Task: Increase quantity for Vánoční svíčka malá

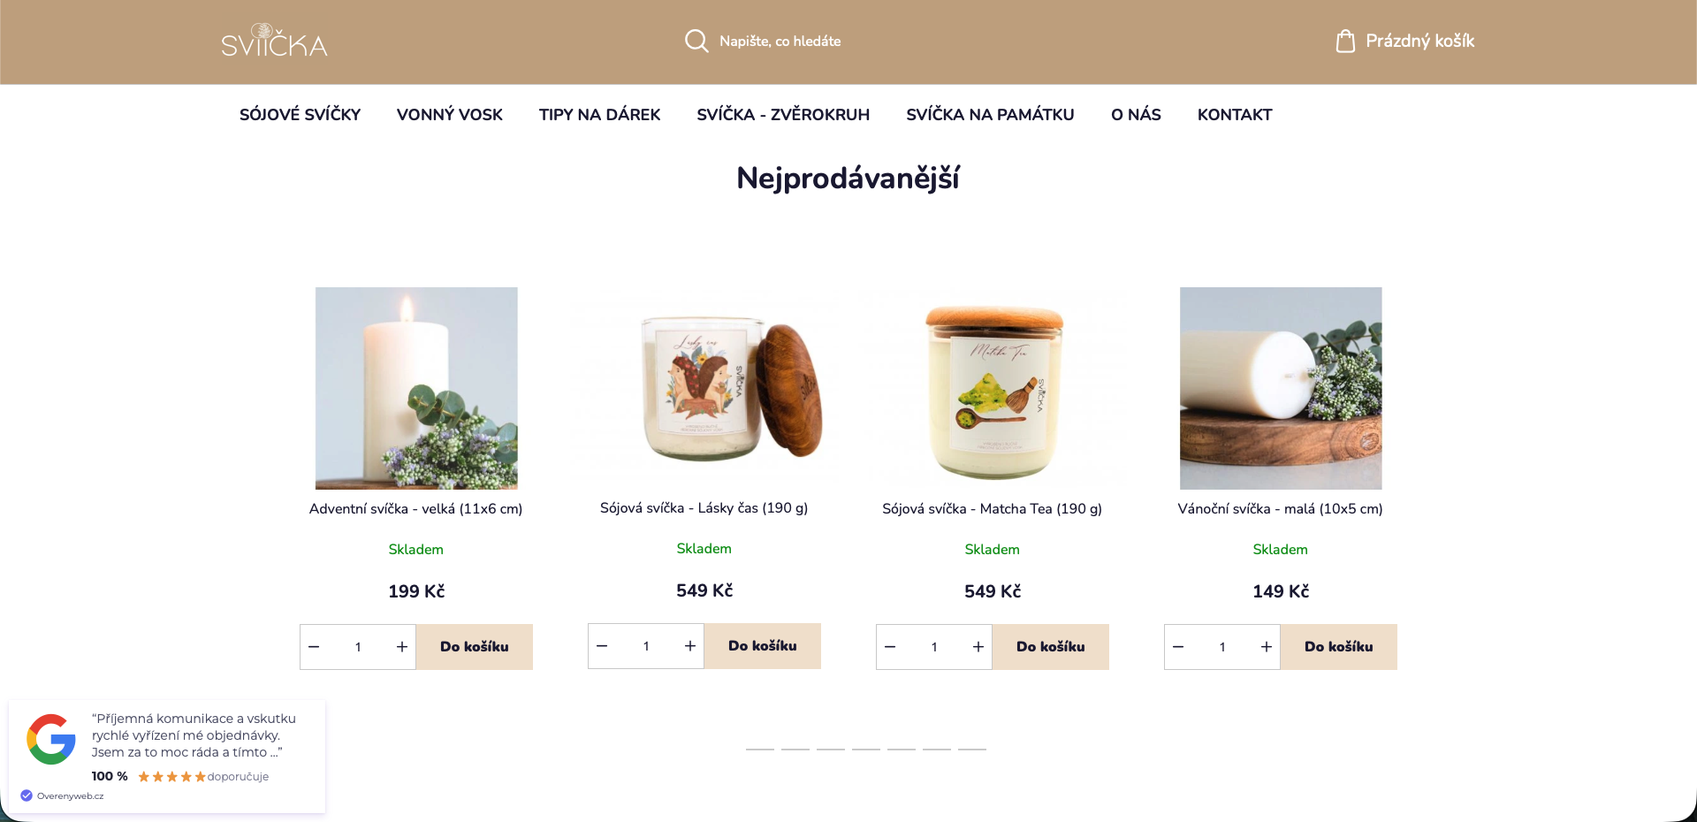Action: pos(1267,647)
